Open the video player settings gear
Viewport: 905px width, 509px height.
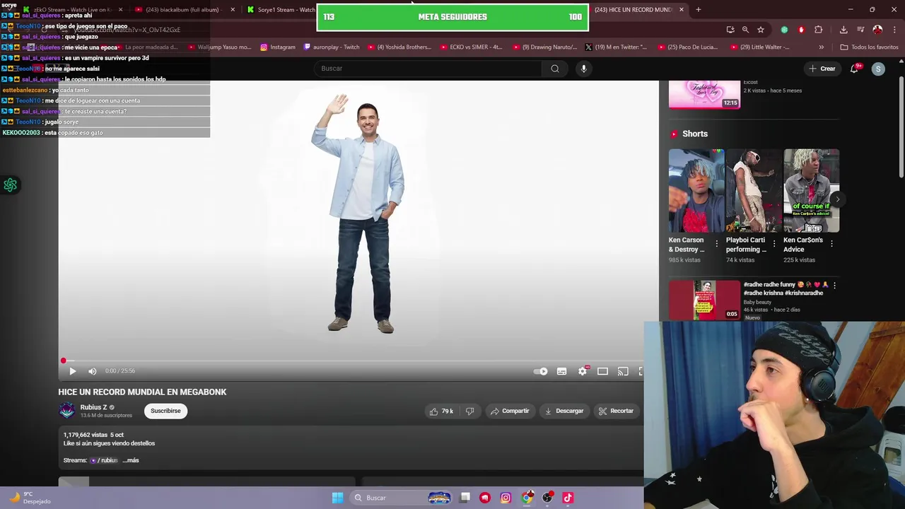pos(583,371)
